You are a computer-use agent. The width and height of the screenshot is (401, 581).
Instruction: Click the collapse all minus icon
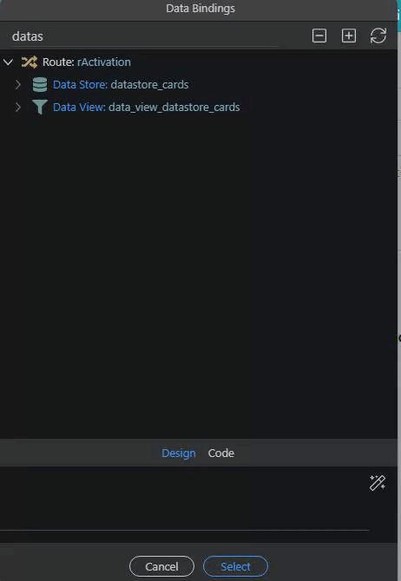coord(319,36)
